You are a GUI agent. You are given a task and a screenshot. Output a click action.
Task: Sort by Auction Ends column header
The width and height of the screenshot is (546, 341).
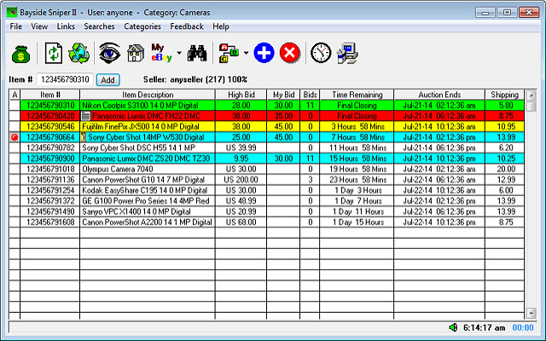click(x=439, y=95)
